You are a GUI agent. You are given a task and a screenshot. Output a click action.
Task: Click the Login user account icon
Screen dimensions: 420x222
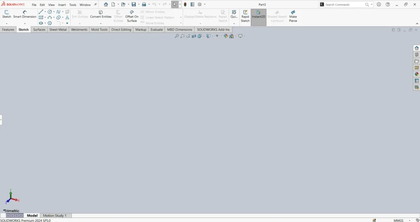(x=379, y=4)
